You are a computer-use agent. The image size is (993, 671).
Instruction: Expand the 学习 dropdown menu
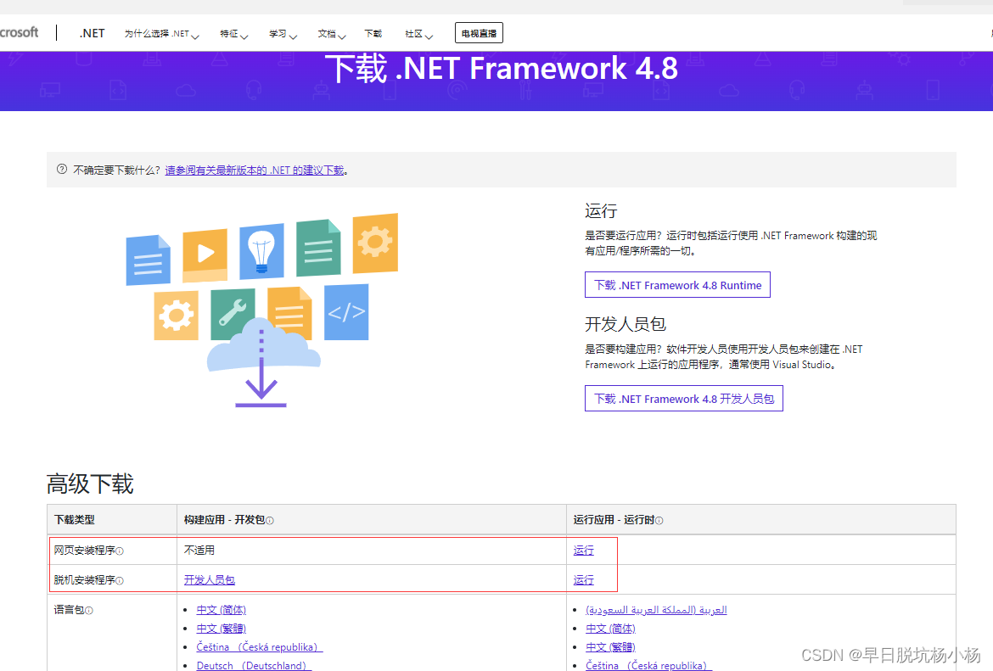pos(283,34)
